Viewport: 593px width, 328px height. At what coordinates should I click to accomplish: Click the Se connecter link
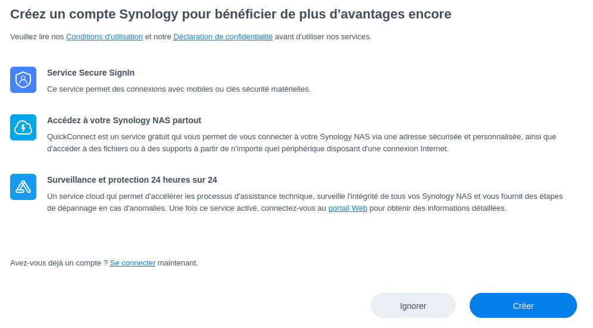point(132,263)
